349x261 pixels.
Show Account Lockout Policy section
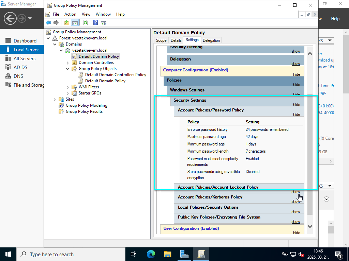(295, 192)
